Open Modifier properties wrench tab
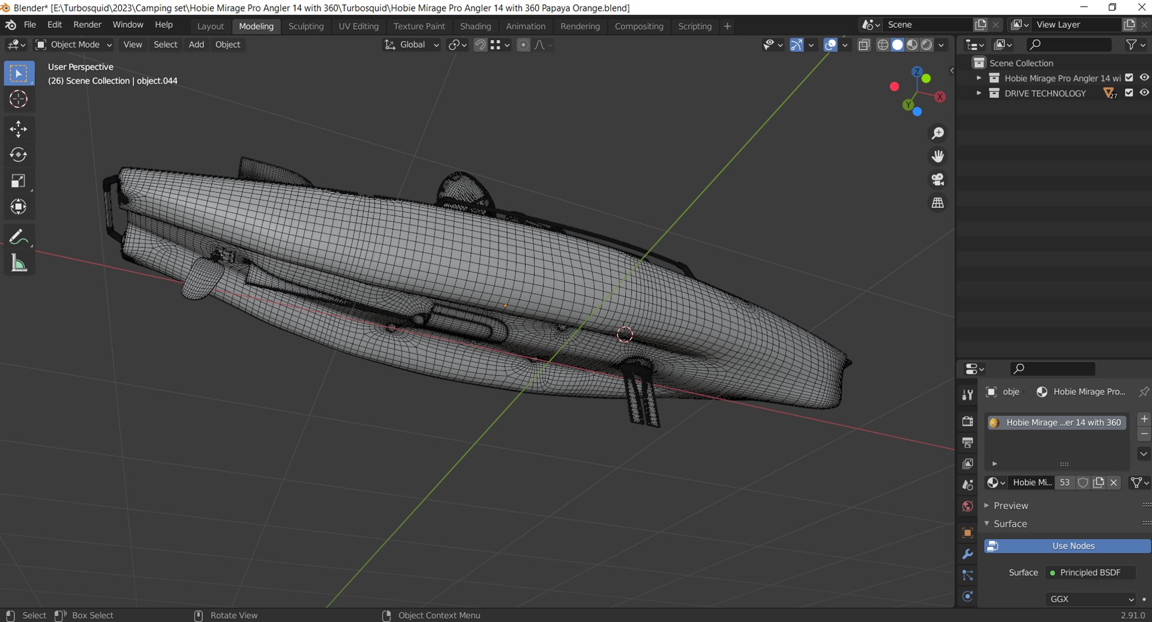Image resolution: width=1152 pixels, height=622 pixels. [967, 554]
